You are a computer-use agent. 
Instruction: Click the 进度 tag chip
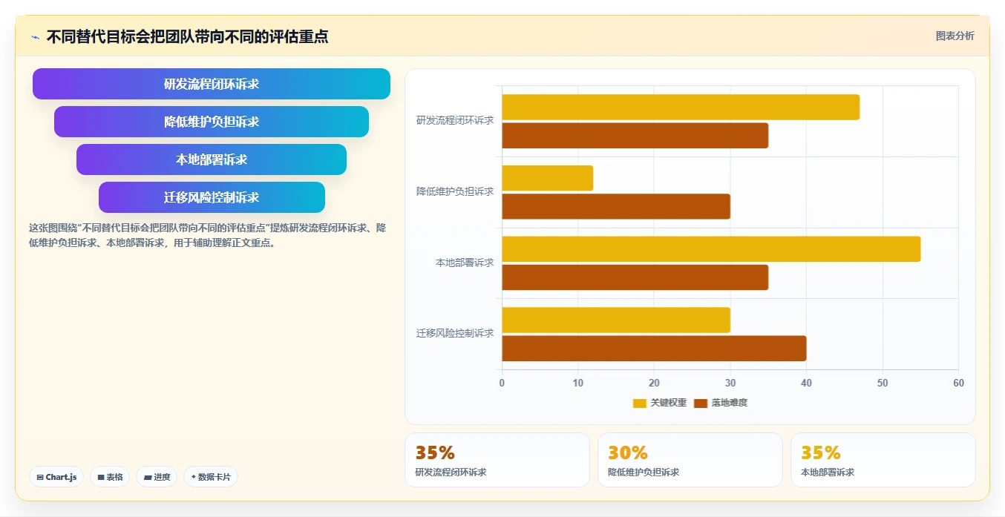pos(157,477)
